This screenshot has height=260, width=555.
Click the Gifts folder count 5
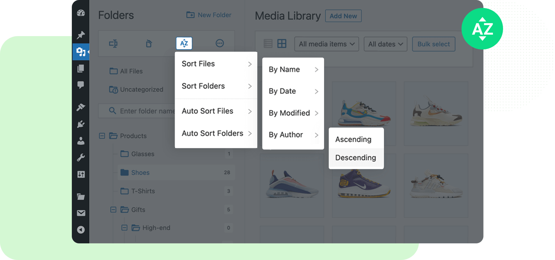pos(229,209)
